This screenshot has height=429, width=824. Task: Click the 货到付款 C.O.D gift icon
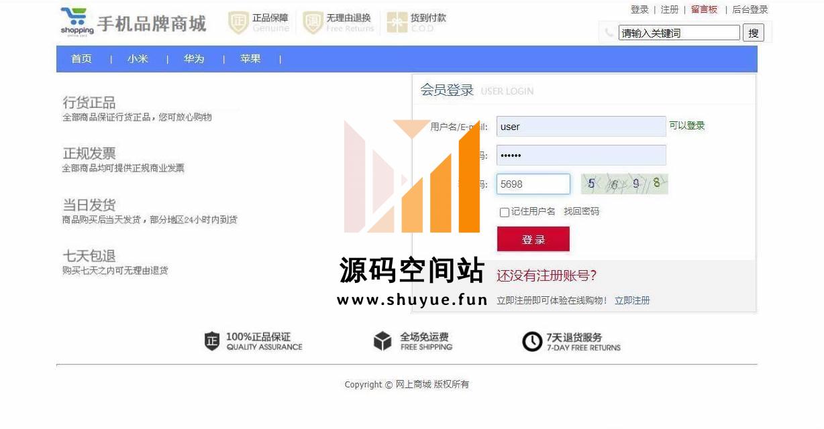pos(397,23)
